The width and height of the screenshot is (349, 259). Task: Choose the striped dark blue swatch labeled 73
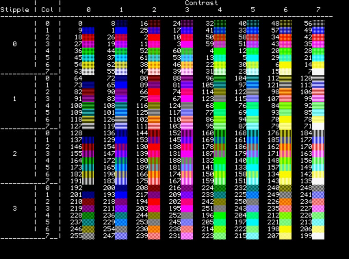point(88,85)
